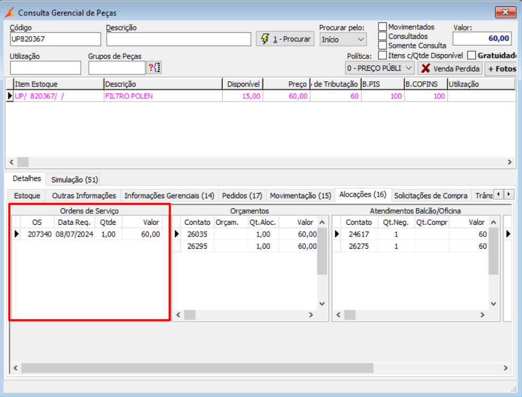522x397 pixels.
Task: Toggle the Gratuidade checkbox
Action: pos(472,55)
